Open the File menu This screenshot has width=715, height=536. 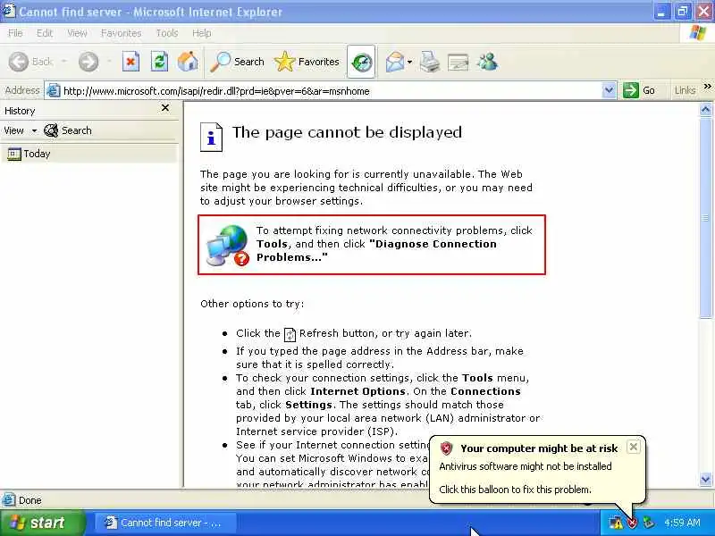pyautogui.click(x=15, y=33)
